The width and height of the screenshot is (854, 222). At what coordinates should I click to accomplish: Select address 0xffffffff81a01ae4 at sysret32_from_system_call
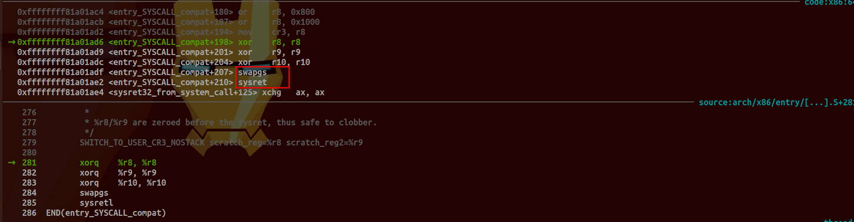(60, 92)
